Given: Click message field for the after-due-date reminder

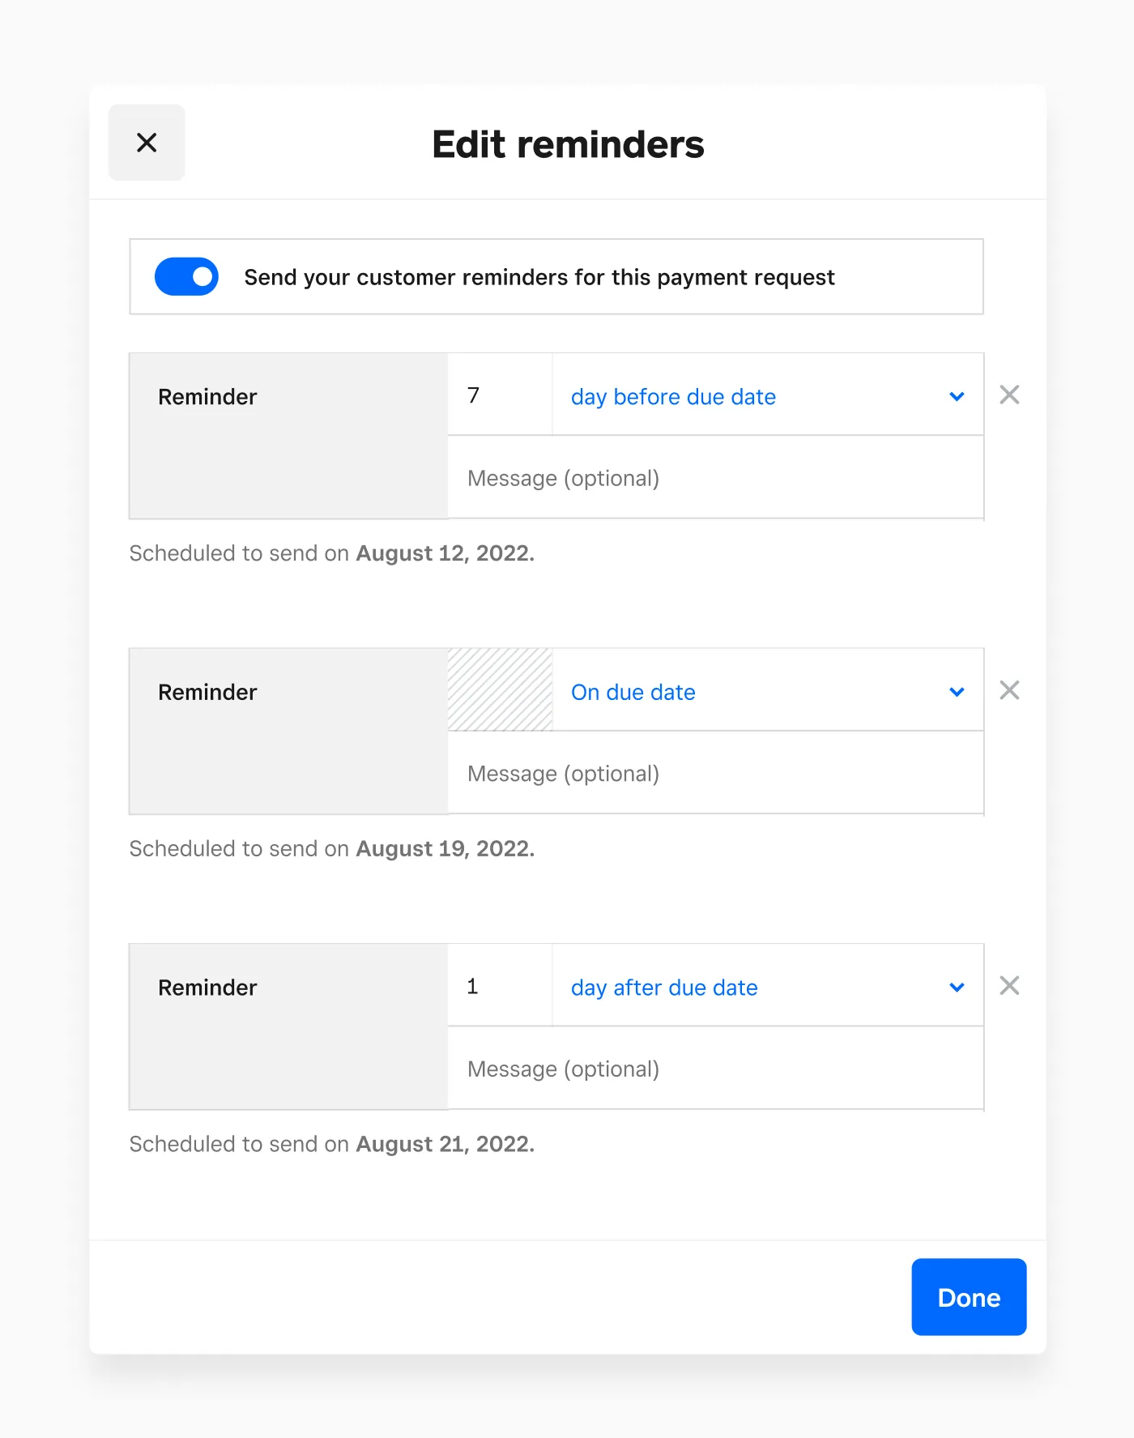Looking at the screenshot, I should pyautogui.click(x=714, y=1069).
